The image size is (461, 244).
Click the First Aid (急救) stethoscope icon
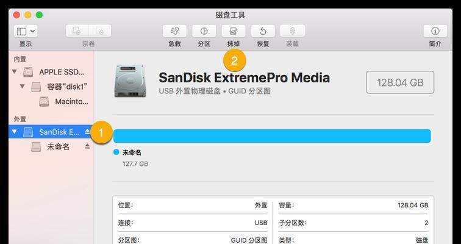[174, 31]
